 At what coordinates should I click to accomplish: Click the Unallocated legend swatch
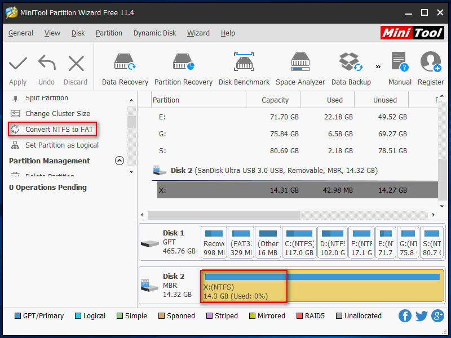(339, 316)
